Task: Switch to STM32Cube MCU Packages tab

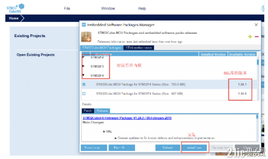Action: 102,48
